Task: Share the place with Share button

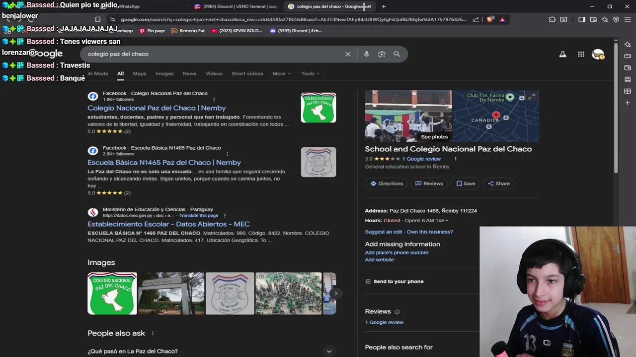Action: (499, 183)
